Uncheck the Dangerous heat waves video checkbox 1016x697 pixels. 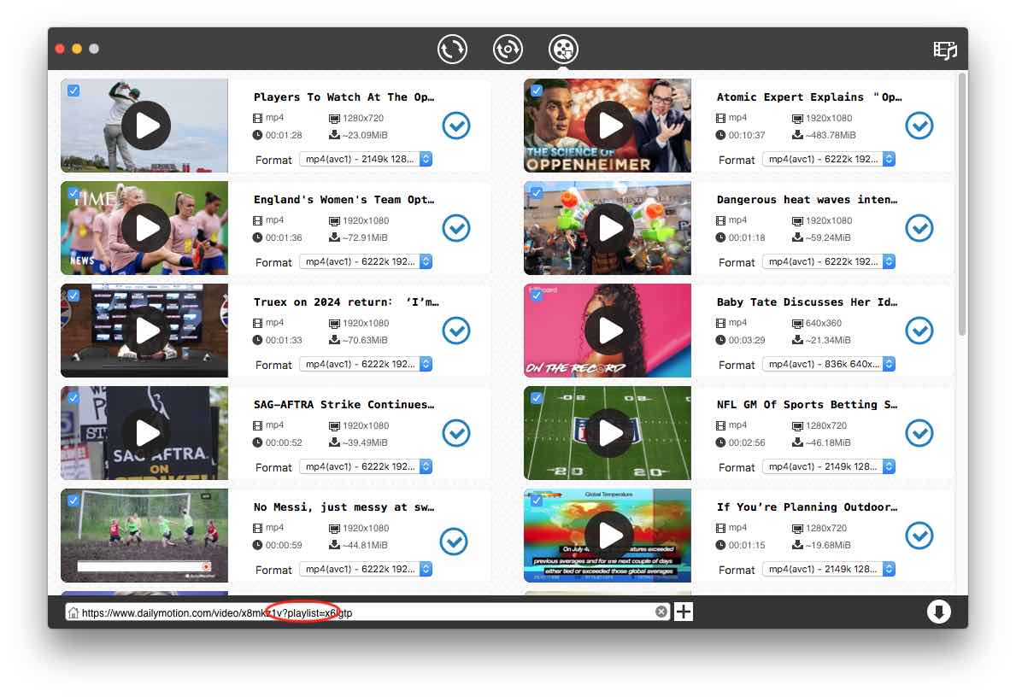coord(537,193)
